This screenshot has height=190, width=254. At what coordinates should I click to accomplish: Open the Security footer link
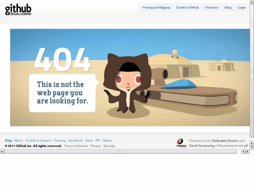[x=109, y=146]
